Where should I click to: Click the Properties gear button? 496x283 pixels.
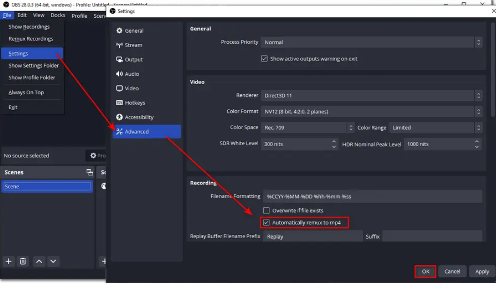pos(96,156)
